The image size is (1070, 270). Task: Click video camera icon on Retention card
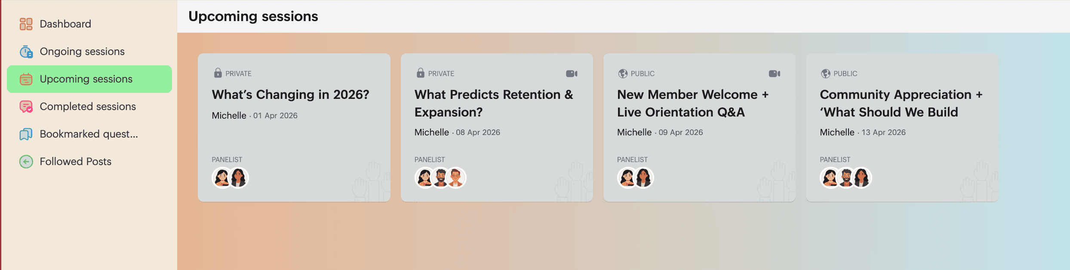pyautogui.click(x=572, y=74)
